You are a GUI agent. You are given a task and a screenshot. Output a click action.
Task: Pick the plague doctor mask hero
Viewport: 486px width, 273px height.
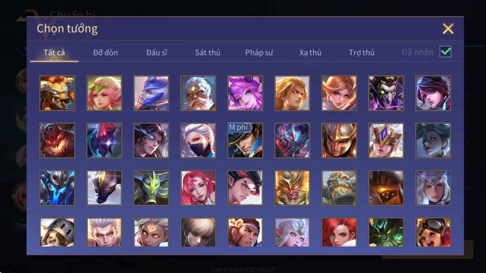point(386,93)
